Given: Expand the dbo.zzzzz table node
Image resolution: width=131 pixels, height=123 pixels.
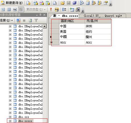Looking at the screenshot, I should click(x=10, y=121).
